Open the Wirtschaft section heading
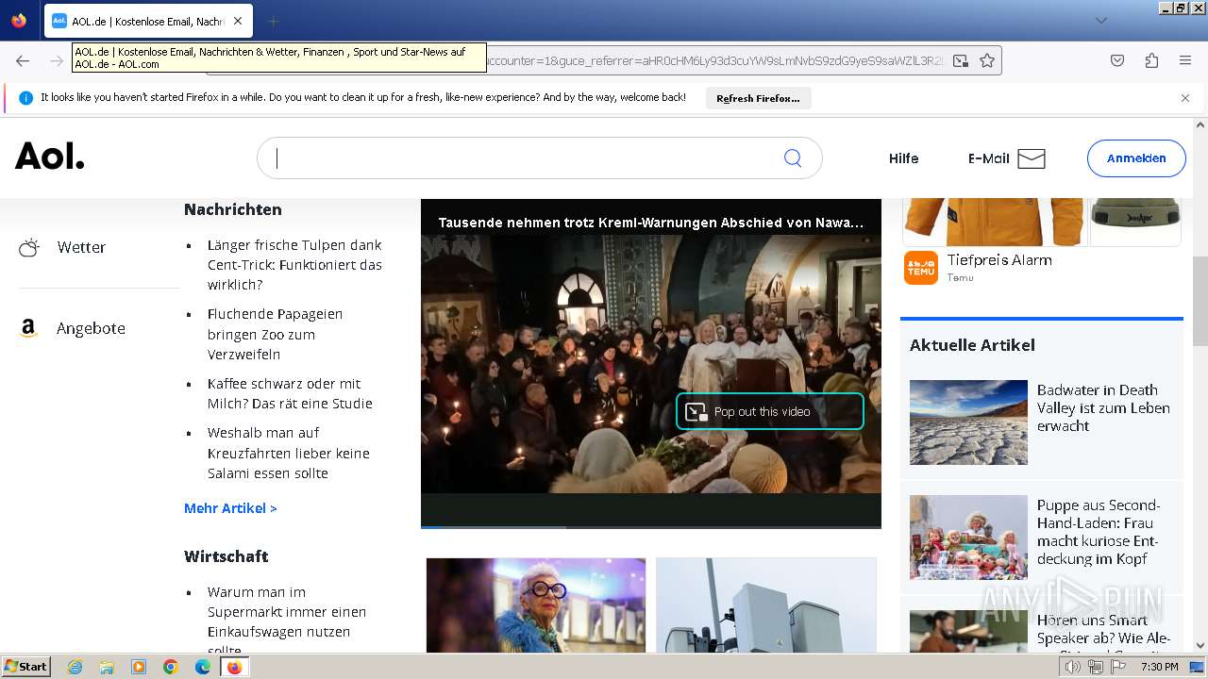The height and width of the screenshot is (679, 1208). pos(226,556)
